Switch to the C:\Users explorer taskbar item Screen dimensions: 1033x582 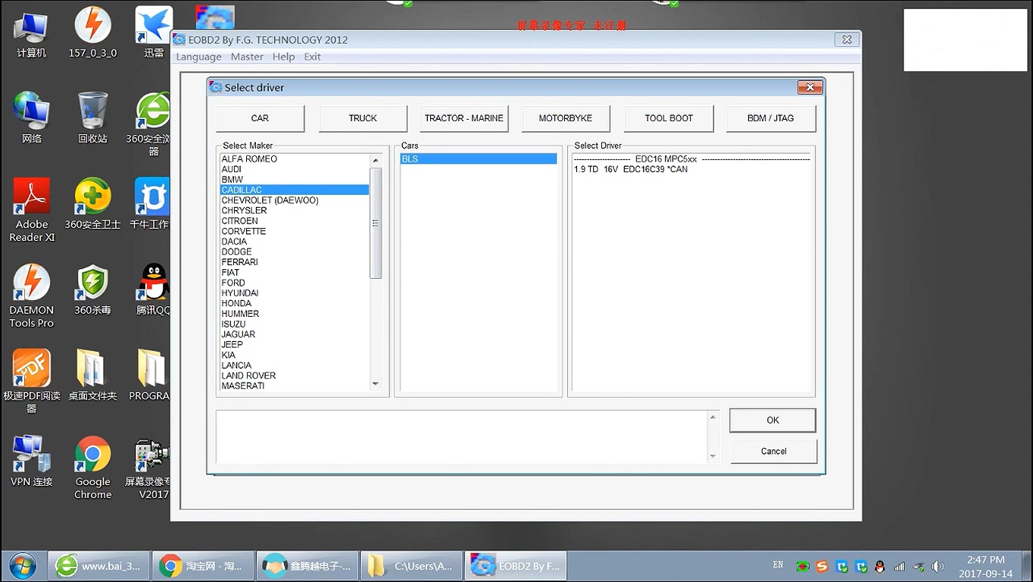(410, 566)
